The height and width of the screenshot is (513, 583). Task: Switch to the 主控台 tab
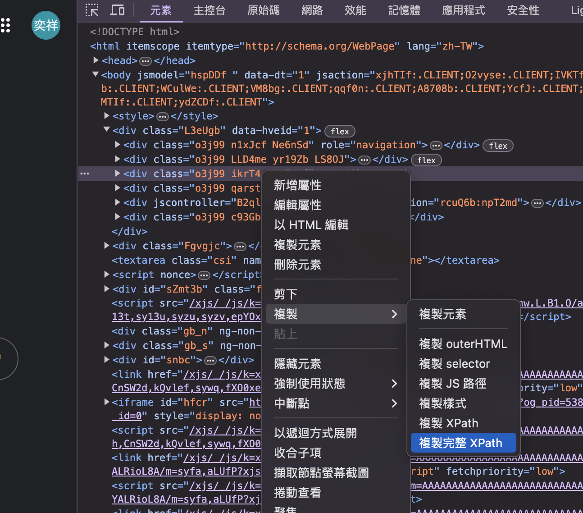[210, 10]
